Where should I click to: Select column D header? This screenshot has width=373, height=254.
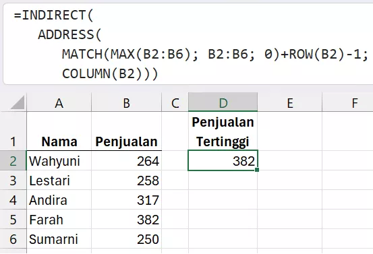point(223,102)
